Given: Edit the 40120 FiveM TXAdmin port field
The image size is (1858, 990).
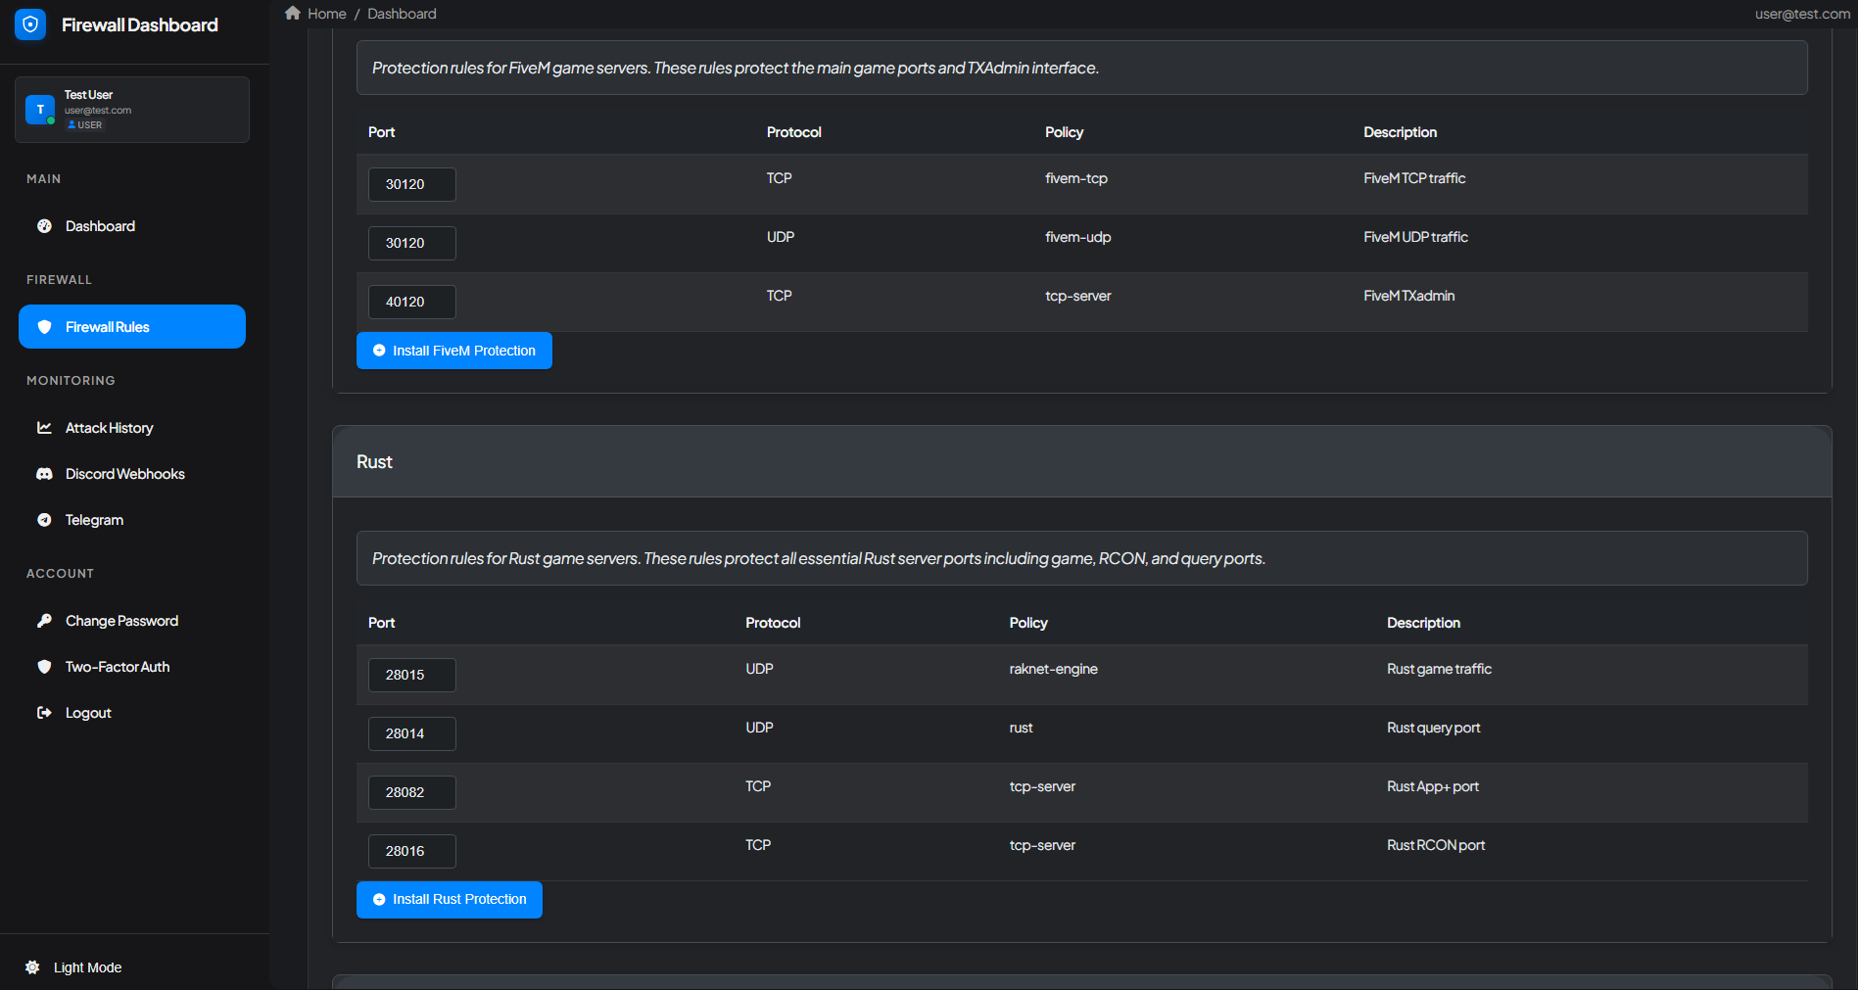Looking at the screenshot, I should pyautogui.click(x=411, y=302).
